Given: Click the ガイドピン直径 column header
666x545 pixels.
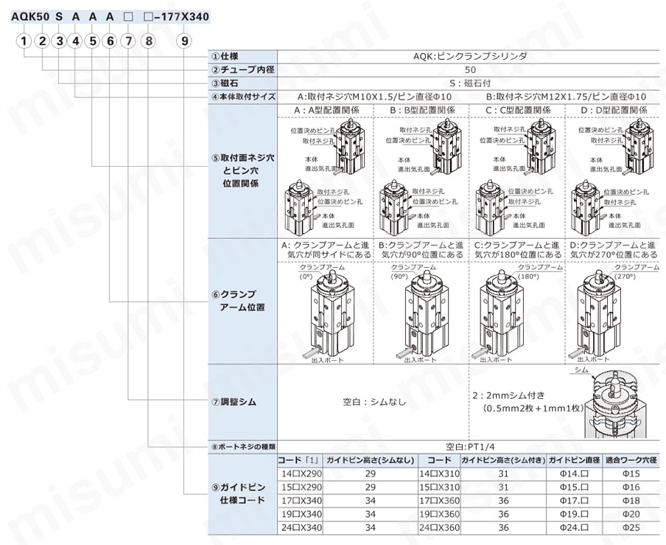Looking at the screenshot, I should point(574,460).
